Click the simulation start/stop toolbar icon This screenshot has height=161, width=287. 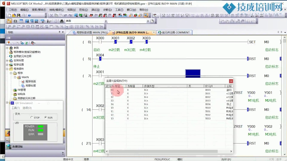tap(146, 15)
